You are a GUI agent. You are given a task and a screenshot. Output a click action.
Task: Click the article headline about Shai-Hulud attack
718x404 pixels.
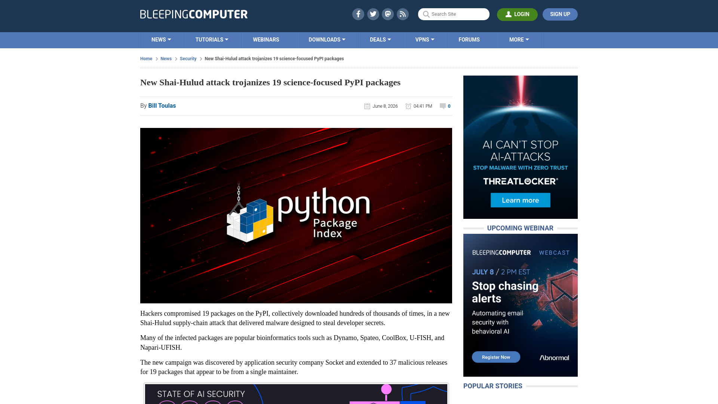point(270,82)
